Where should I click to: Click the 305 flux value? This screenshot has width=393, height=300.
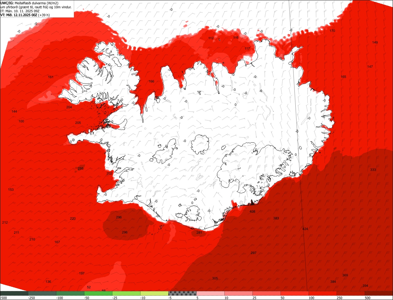(x=215, y=278)
